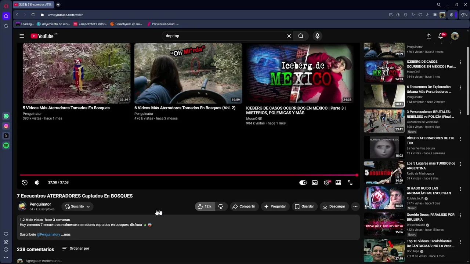Open the Opera AI assistant button
Image resolution: width=470 pixels, height=264 pixels.
(x=464, y=15)
